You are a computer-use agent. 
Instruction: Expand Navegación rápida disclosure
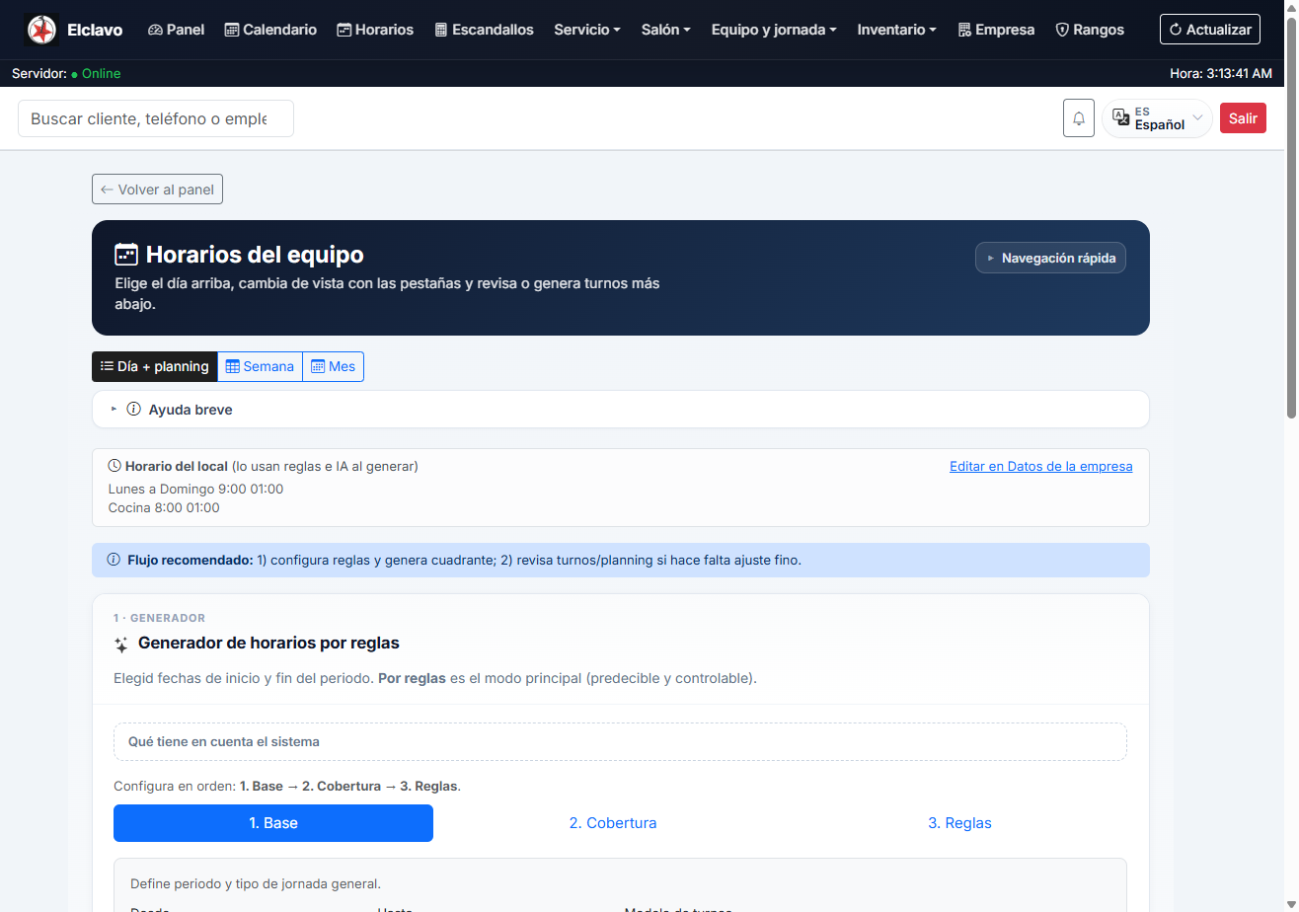pos(1050,258)
